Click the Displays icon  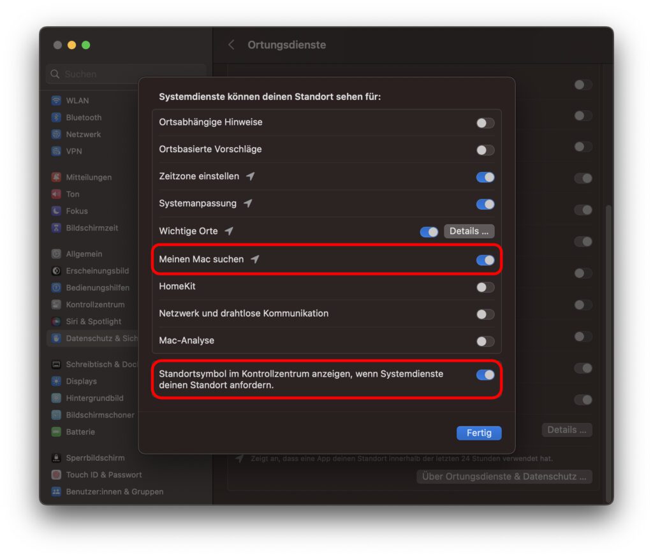tap(56, 381)
